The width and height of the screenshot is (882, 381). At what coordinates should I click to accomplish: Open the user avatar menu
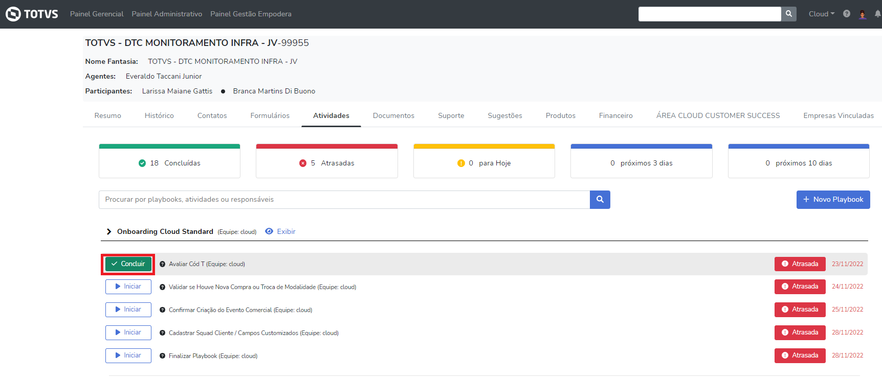point(863,14)
